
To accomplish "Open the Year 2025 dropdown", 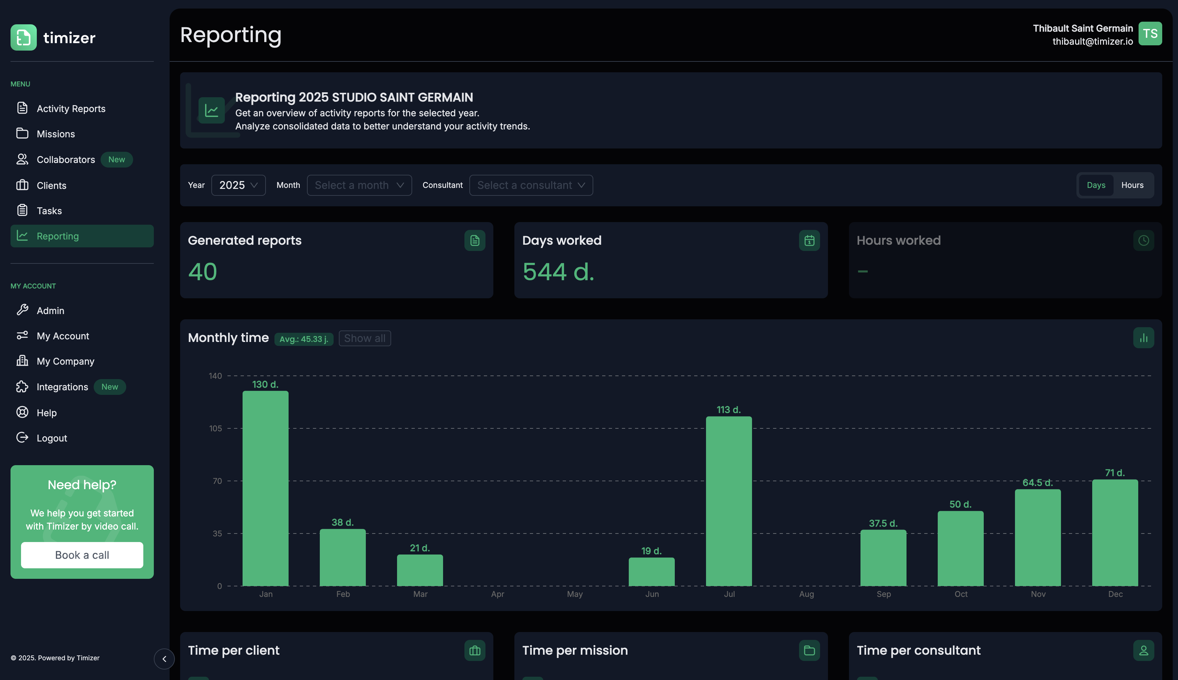I will coord(238,185).
